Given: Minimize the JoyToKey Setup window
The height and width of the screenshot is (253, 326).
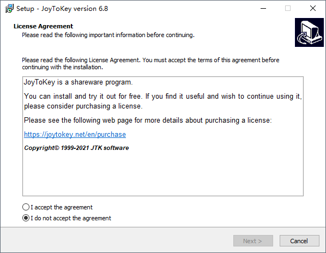Looking at the screenshot, I should (x=263, y=9).
